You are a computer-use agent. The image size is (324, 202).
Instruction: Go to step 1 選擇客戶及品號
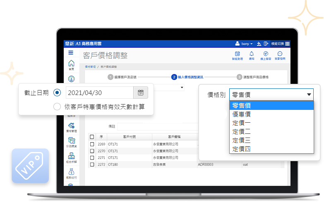[x=122, y=77]
